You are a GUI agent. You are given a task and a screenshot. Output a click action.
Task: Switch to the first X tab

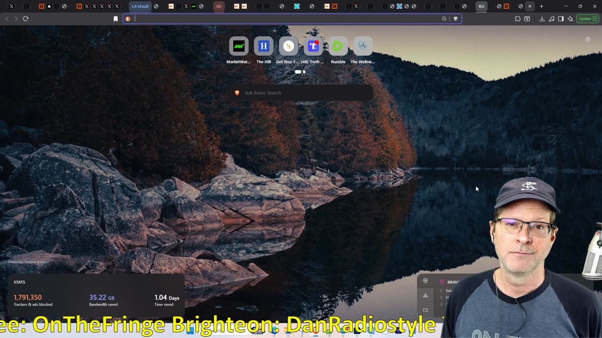click(12, 7)
